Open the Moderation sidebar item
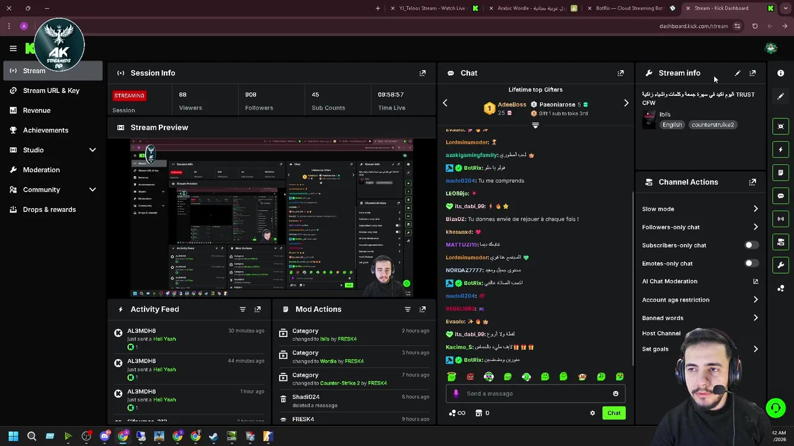The height and width of the screenshot is (446, 794). (53, 170)
